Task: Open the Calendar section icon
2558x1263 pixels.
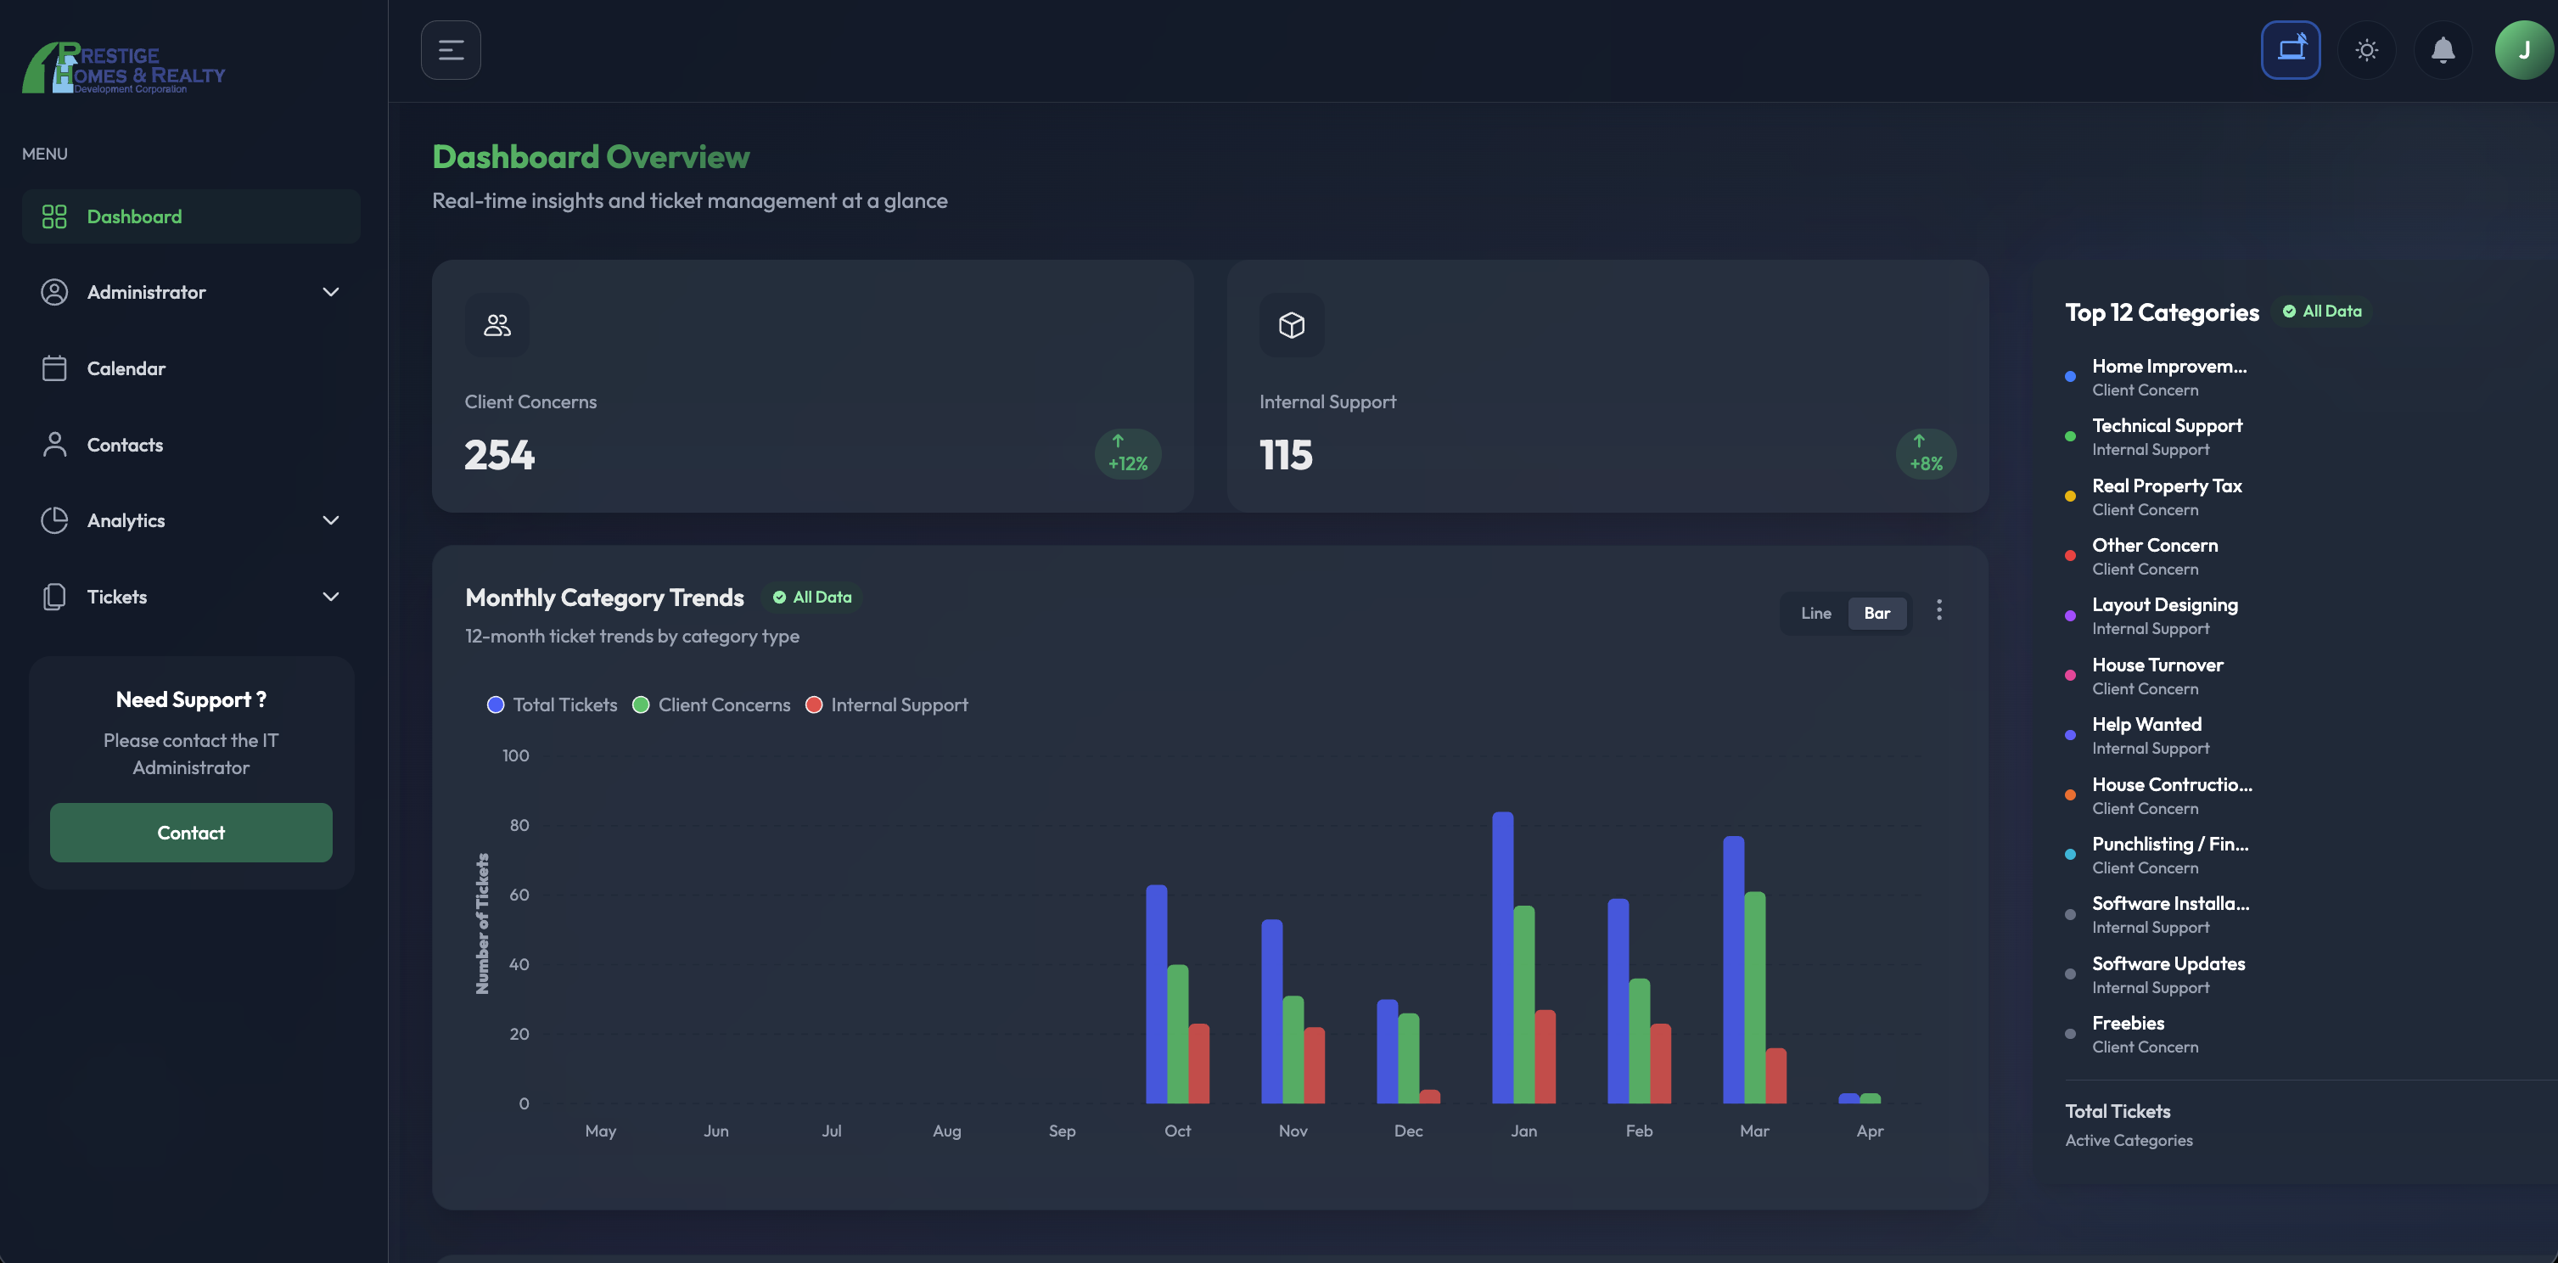Action: (54, 368)
